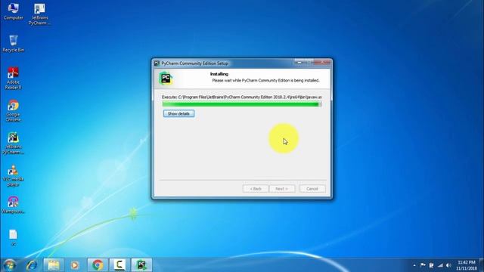Click the Show details button
This screenshot has height=272, width=484.
178,113
